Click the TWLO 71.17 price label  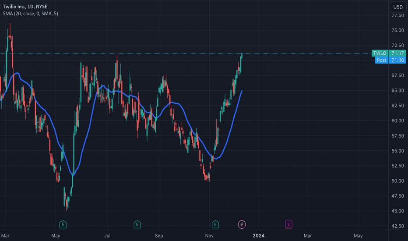[x=389, y=53]
